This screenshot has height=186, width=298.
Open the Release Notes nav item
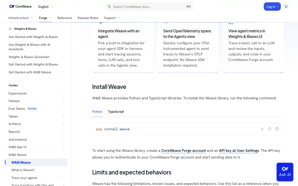tap(88, 18)
